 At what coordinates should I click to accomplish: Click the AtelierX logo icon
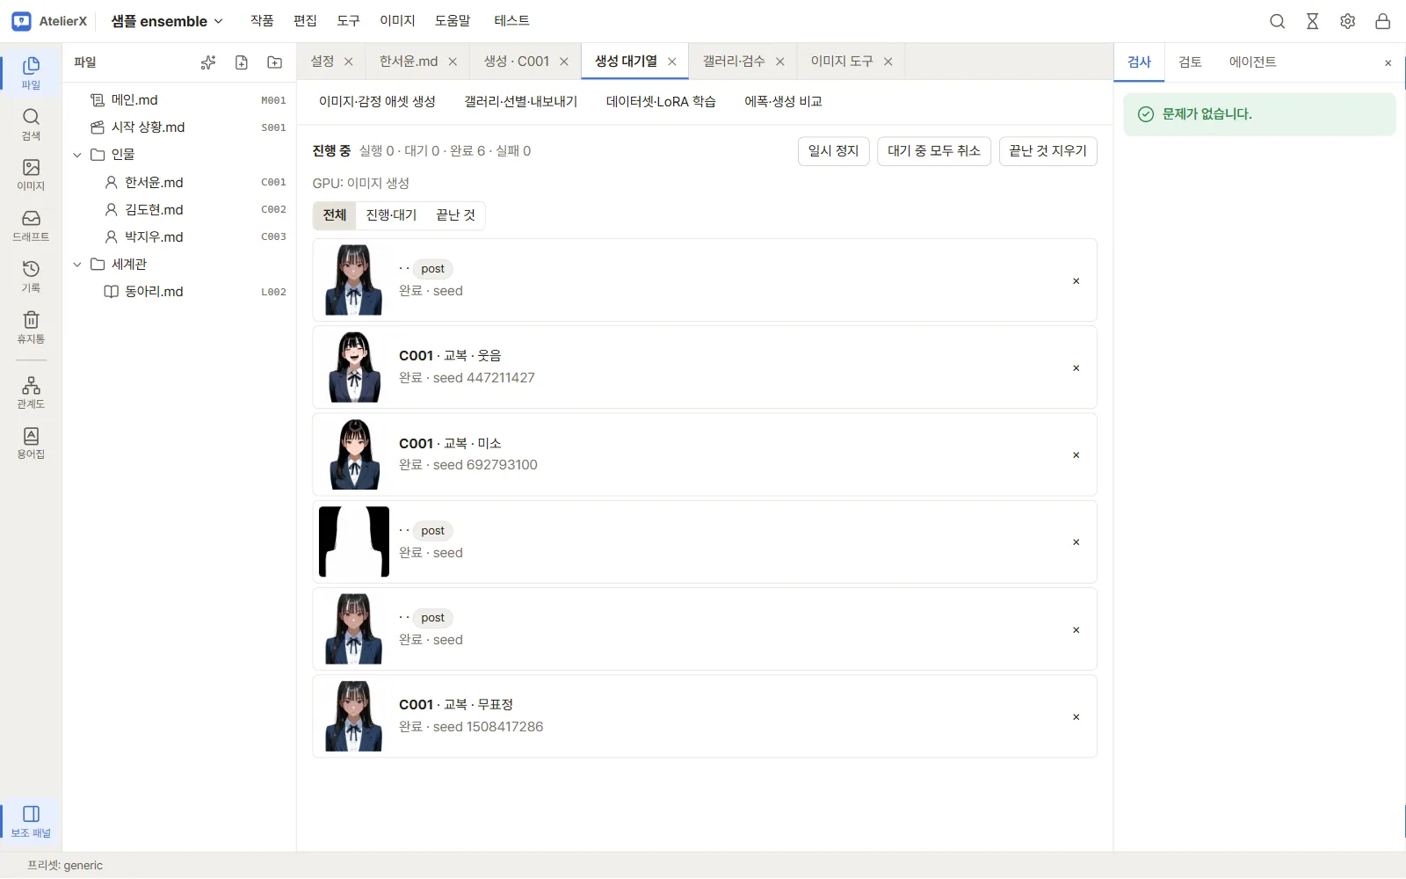coord(21,21)
